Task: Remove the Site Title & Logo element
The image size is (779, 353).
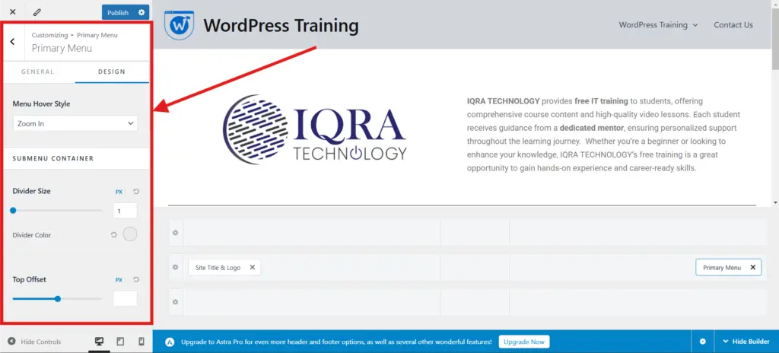Action: point(253,268)
